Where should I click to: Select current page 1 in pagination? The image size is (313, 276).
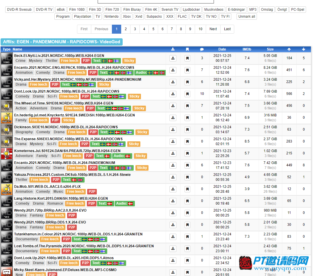click(x=116, y=29)
